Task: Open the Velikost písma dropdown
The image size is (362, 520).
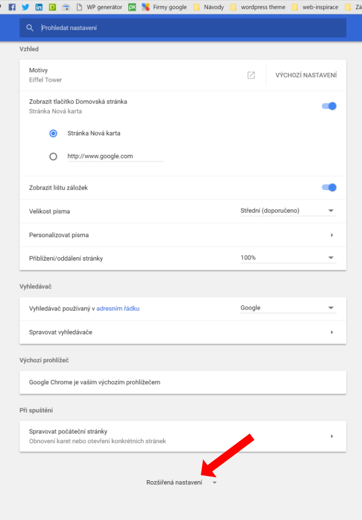Action: tap(289, 211)
